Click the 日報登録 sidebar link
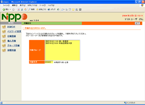Image resolution: width=145 pixels, height=105 pixels. coord(12,36)
